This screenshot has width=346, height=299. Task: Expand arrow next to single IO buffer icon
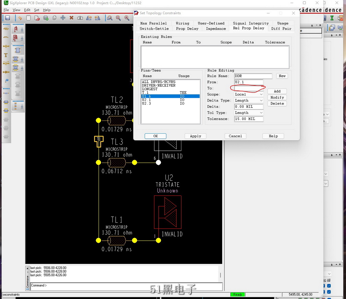click(x=22, y=30)
